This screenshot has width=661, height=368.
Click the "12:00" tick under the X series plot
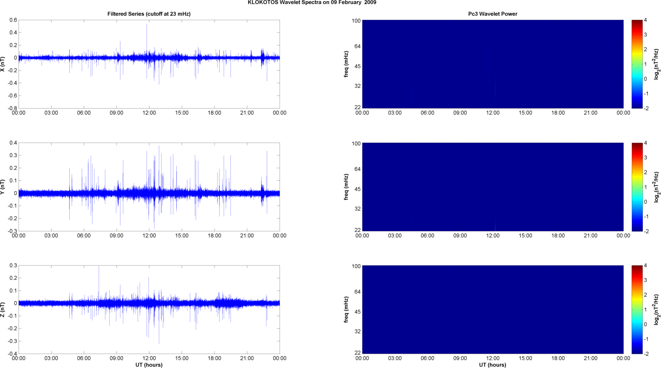point(149,113)
